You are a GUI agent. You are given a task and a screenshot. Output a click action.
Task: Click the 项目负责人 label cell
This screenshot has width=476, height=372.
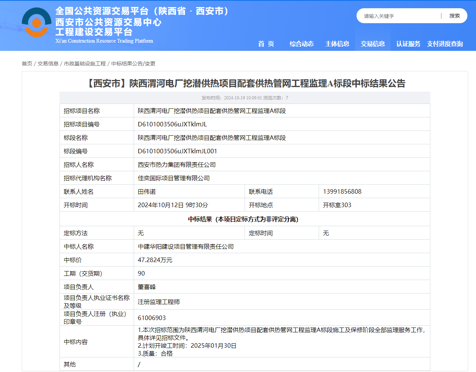97,287
